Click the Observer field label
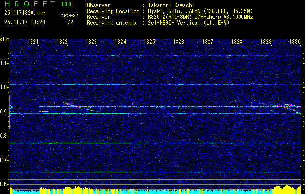This screenshot has height=194, width=305. click(x=98, y=5)
